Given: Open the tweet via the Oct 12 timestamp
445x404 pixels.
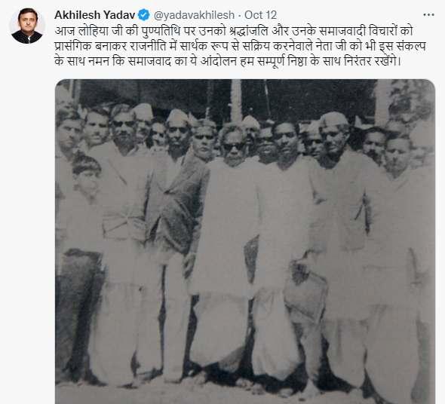Looking at the screenshot, I should (260, 15).
